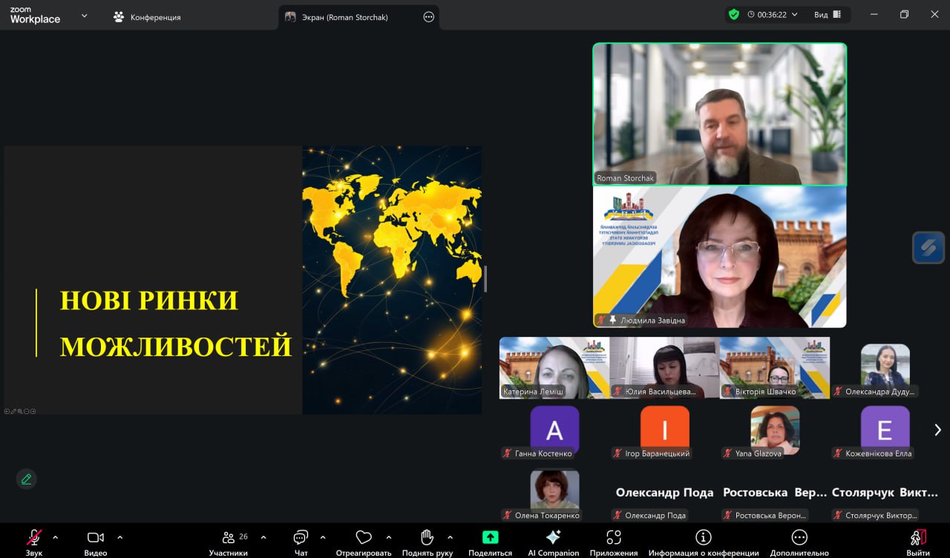Click the green annotation pencil icon
This screenshot has height=558, width=950.
[27, 479]
